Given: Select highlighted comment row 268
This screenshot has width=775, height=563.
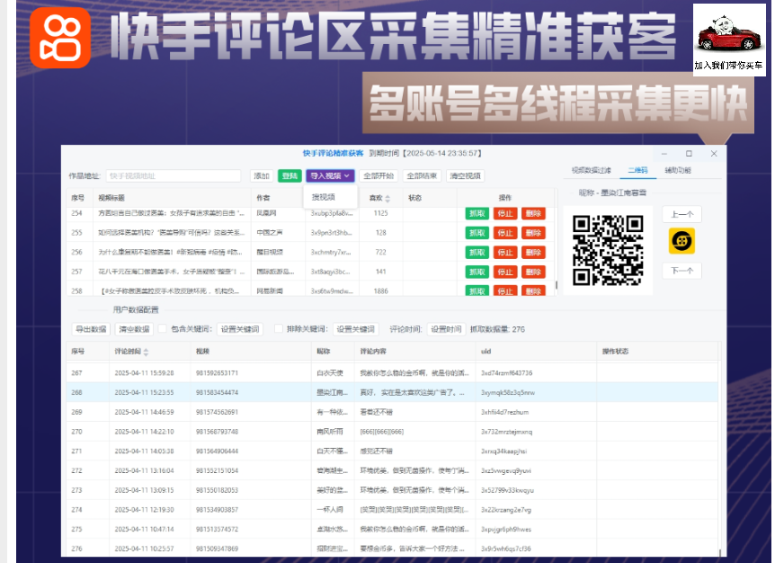Looking at the screenshot, I should click(x=392, y=392).
